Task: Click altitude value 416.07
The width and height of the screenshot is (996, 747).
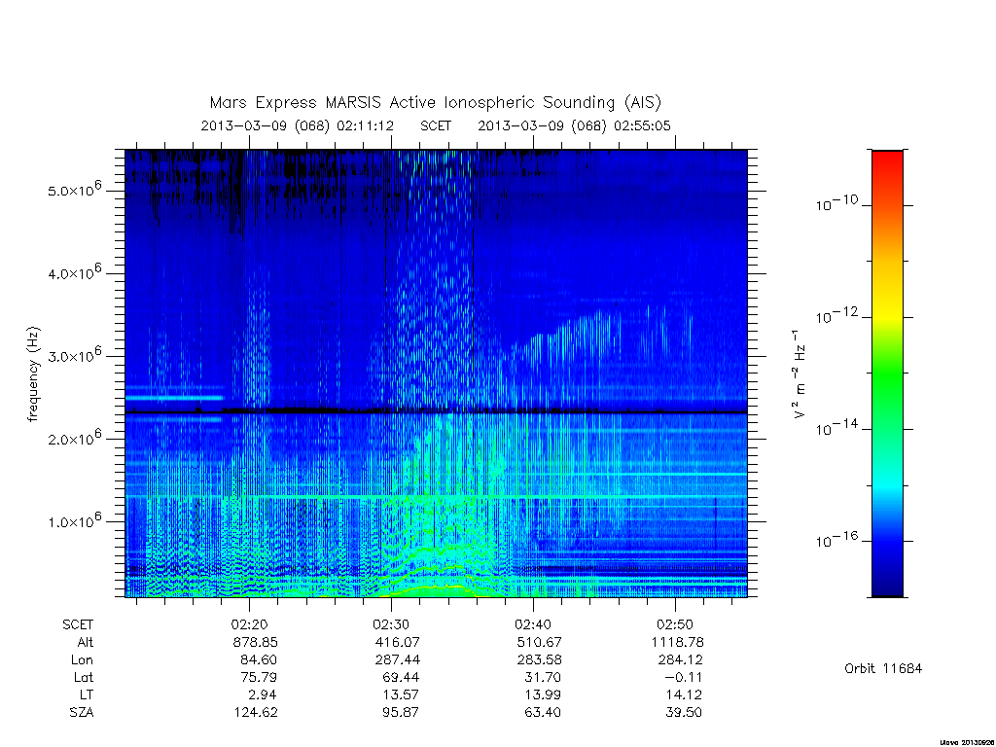Action: (397, 642)
